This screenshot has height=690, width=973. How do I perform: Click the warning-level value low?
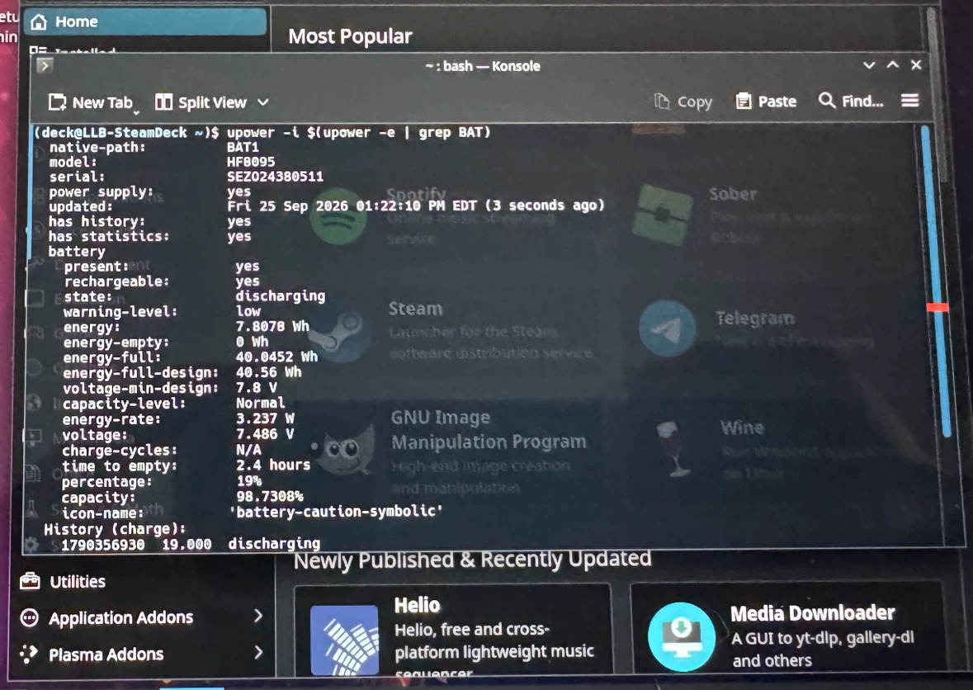click(248, 311)
